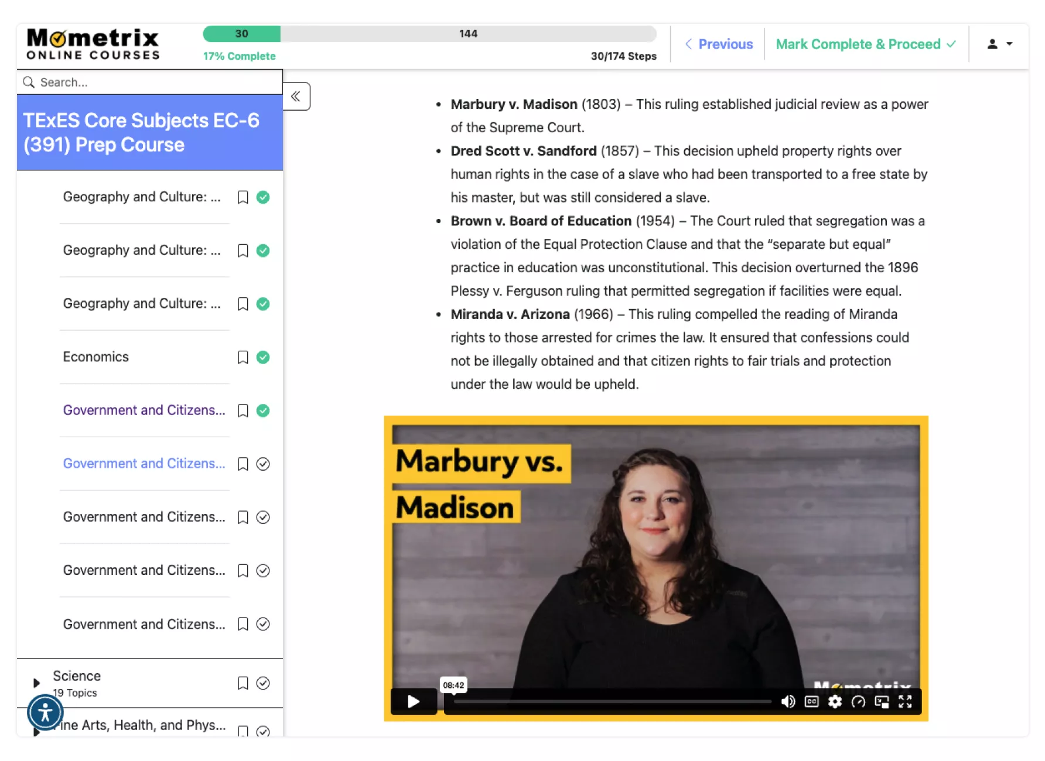Open the Economics lesson

click(x=96, y=357)
